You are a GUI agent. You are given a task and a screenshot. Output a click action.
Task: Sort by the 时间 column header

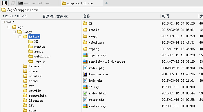[166, 16]
